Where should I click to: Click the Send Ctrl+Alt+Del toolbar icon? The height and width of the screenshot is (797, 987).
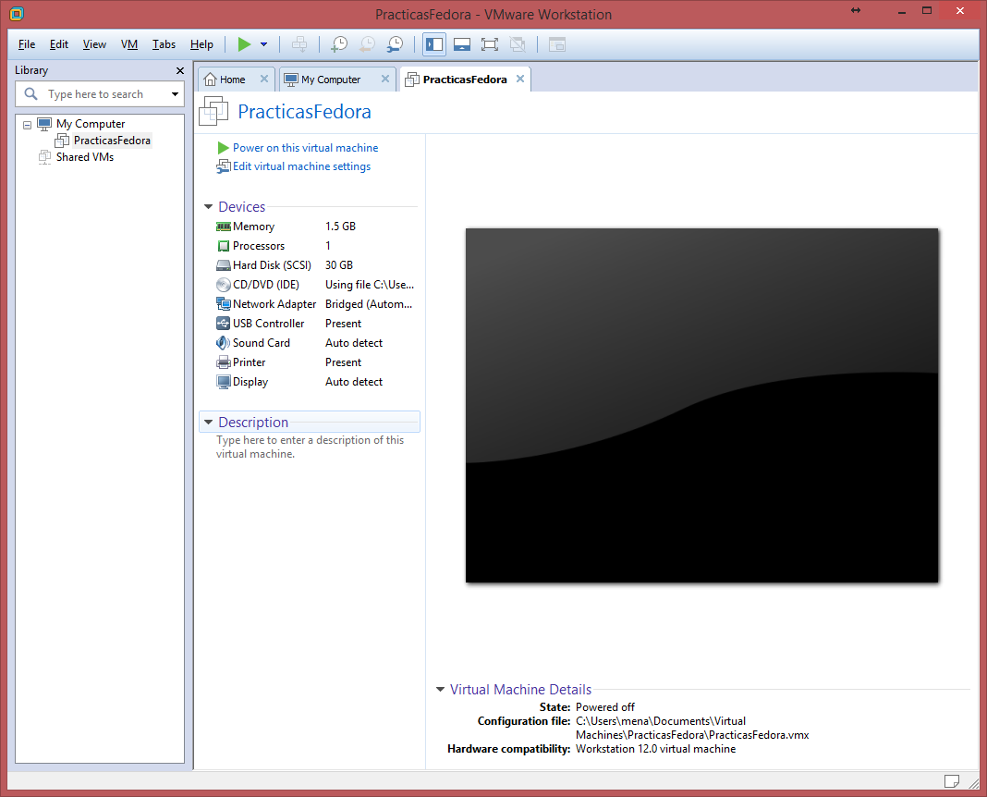point(299,44)
